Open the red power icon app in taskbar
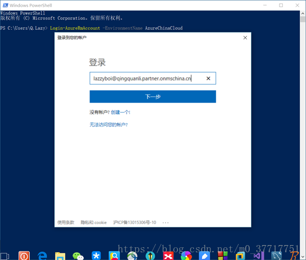The image size is (306, 260). [x=24, y=256]
